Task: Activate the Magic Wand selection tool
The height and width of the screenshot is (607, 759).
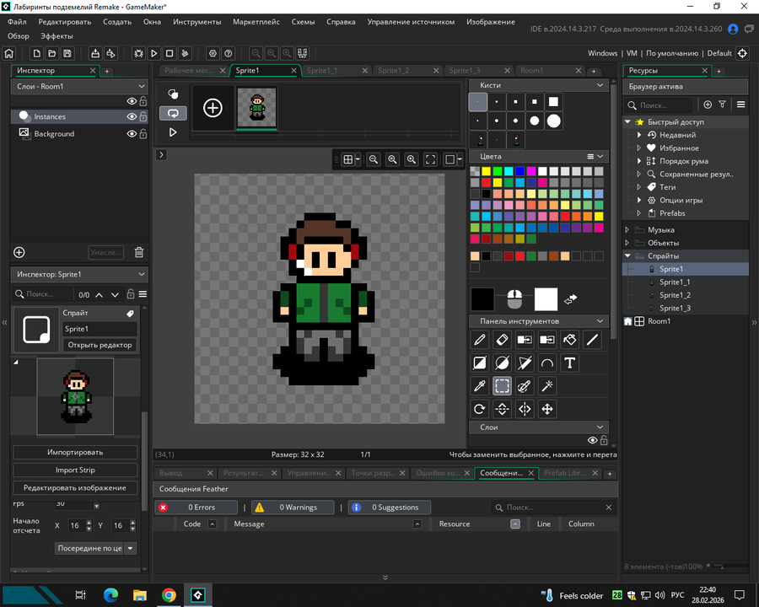Action: [546, 386]
